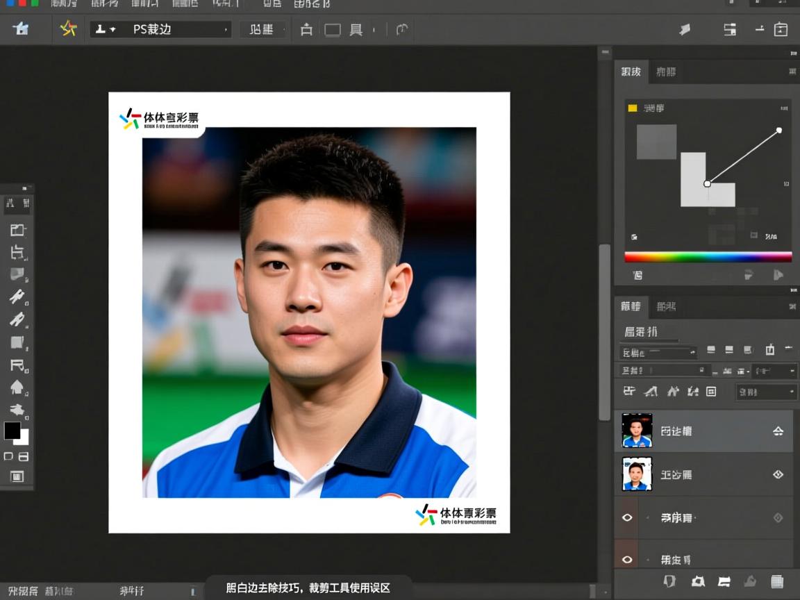The image size is (800, 600).
Task: Toggle visibility eye of third layer
Action: tap(628, 517)
